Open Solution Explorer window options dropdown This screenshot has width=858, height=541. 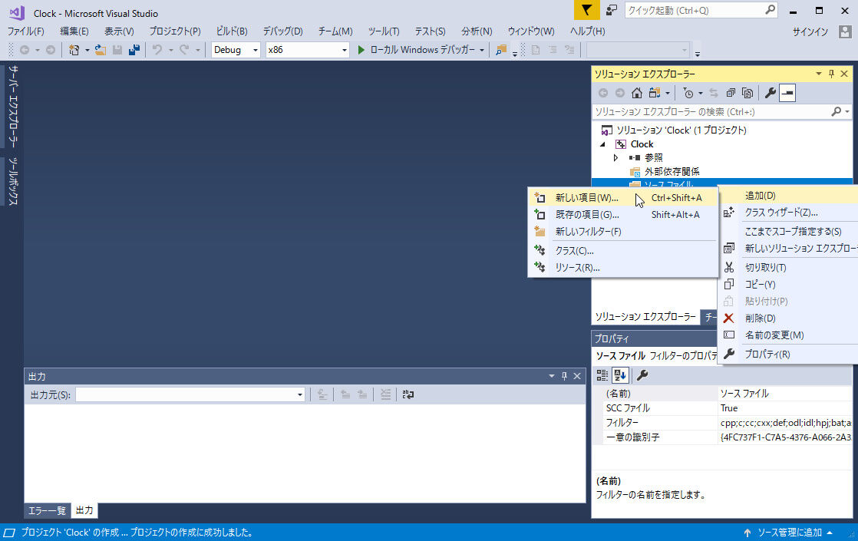pyautogui.click(x=819, y=74)
